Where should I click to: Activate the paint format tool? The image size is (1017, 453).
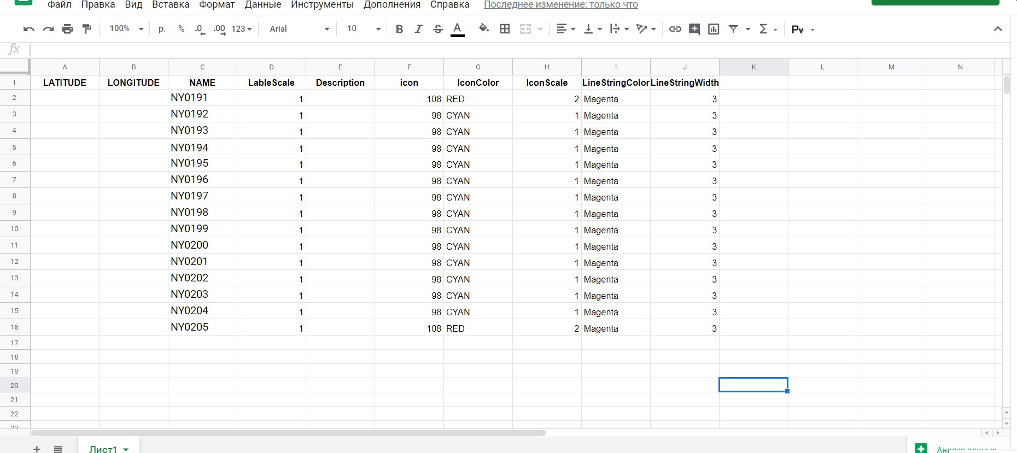tap(87, 29)
